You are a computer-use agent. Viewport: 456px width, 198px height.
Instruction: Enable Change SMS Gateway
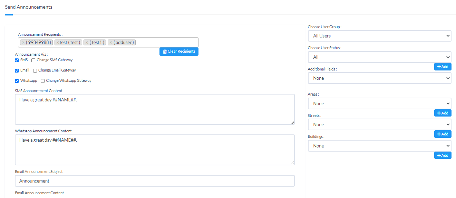[33, 60]
